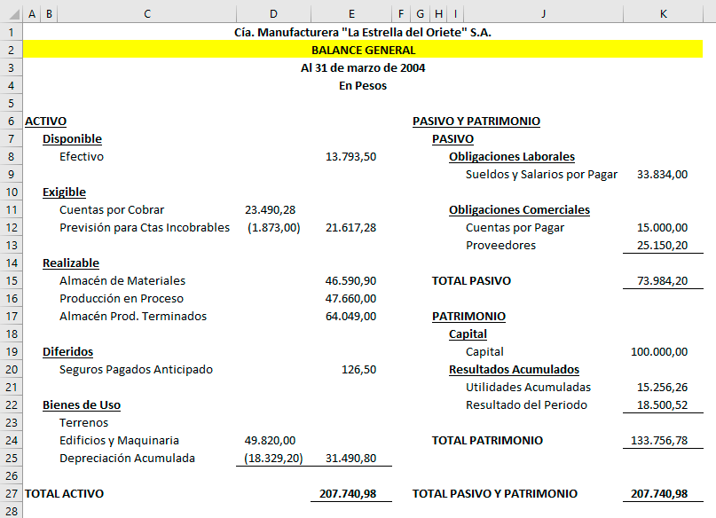
Task: Click 'Al 31 de marzo de 2004' cell
Action: click(x=363, y=68)
